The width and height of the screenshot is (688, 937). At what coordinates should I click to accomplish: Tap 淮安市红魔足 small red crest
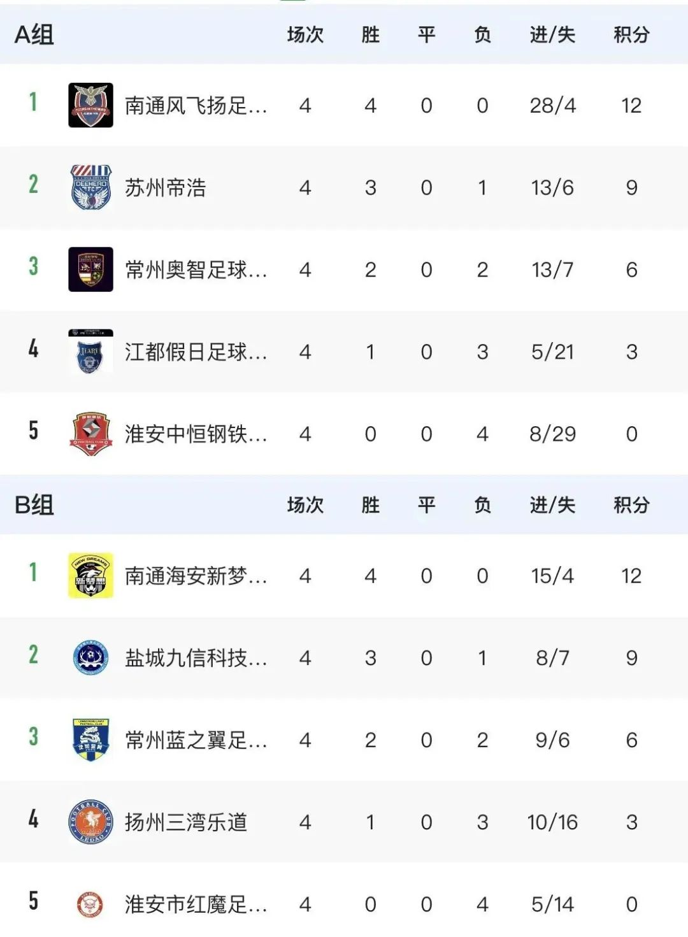90,905
